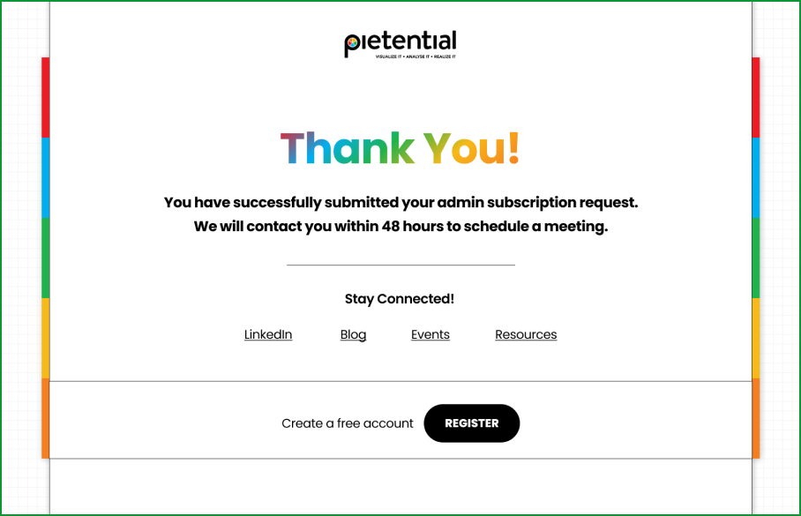Click the green stripe on right edge
The image size is (801, 516).
tap(756, 258)
